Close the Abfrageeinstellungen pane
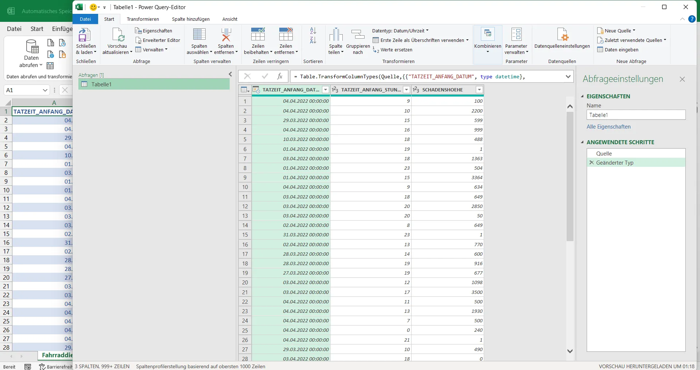 point(682,79)
